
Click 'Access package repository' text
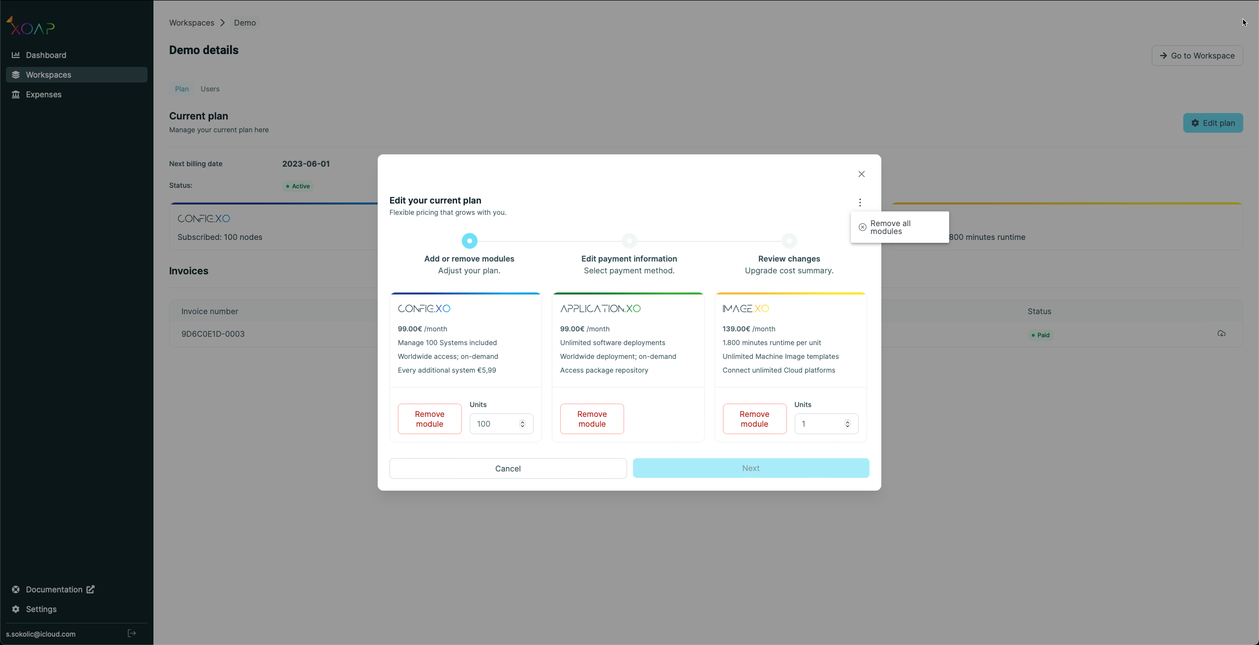[604, 370]
